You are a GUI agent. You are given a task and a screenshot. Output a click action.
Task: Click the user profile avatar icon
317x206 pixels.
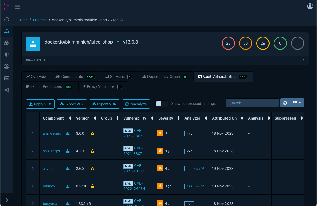(x=310, y=7)
